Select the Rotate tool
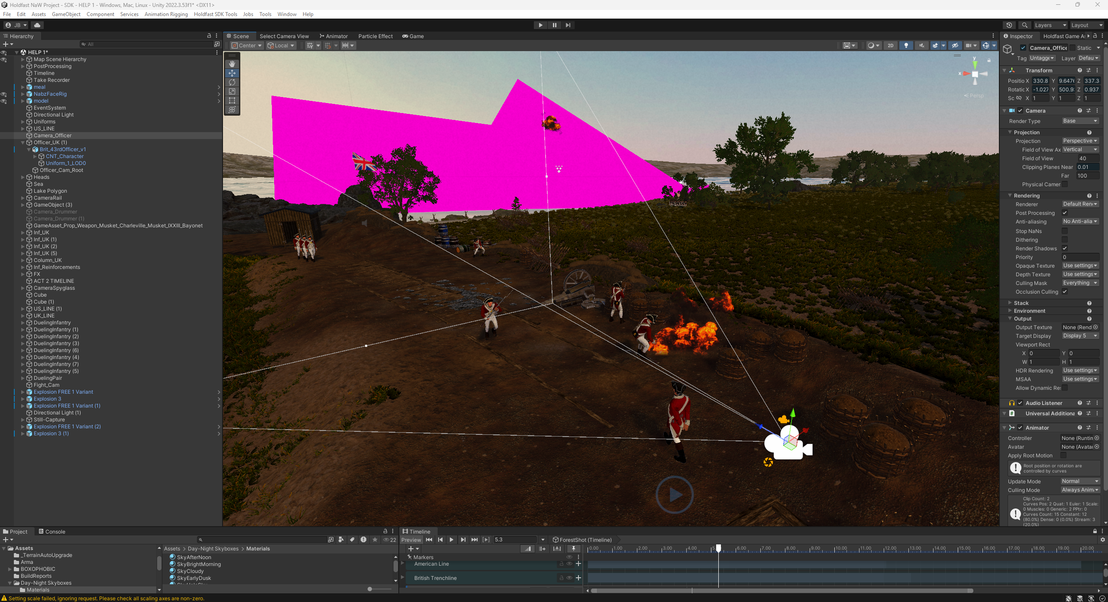Viewport: 1108px width, 602px height. (232, 82)
